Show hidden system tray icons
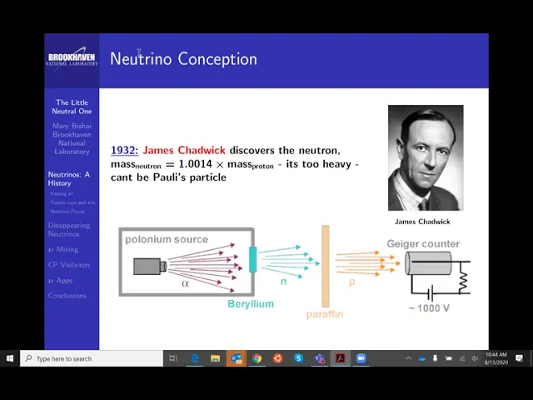Viewport: 533px width, 400px height. coord(409,358)
